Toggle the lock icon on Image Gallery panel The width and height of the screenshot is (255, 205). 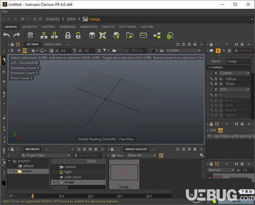coord(112,149)
